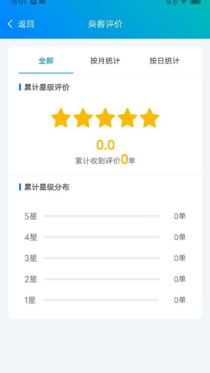Tap the 5星 order count 0单
The image size is (210, 373).
[x=180, y=216]
